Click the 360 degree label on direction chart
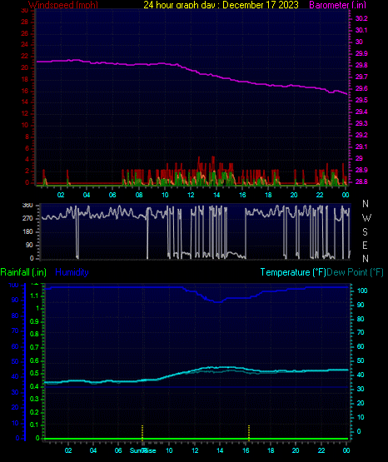Viewport: 388px width, 462px height. coord(27,206)
